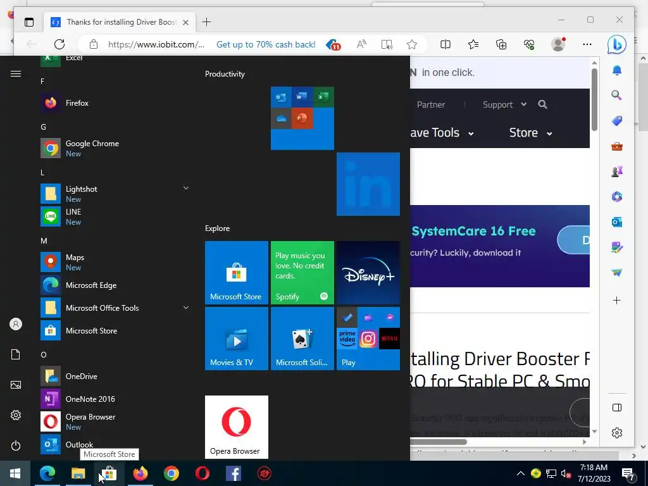Open LINE app in Start menu list
Image resolution: width=648 pixels, height=486 pixels.
pos(115,216)
